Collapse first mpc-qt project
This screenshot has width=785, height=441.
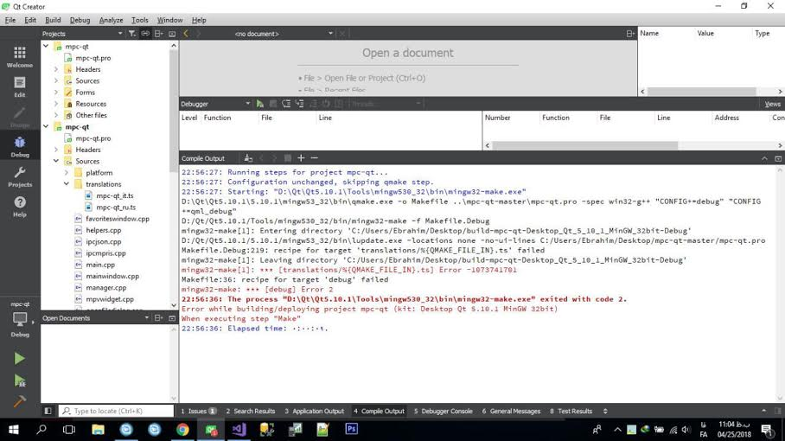click(x=46, y=46)
